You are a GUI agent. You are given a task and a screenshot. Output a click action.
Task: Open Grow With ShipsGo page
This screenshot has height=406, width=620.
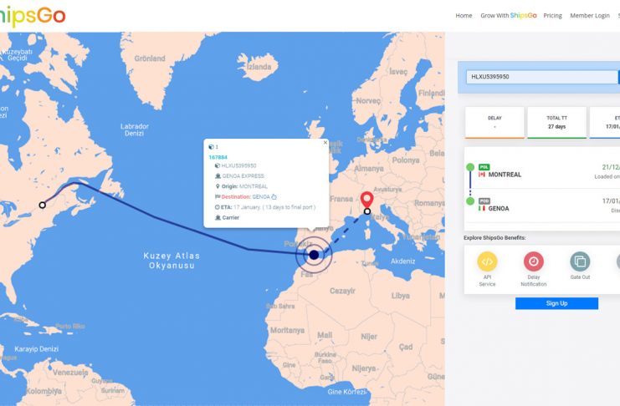(509, 15)
